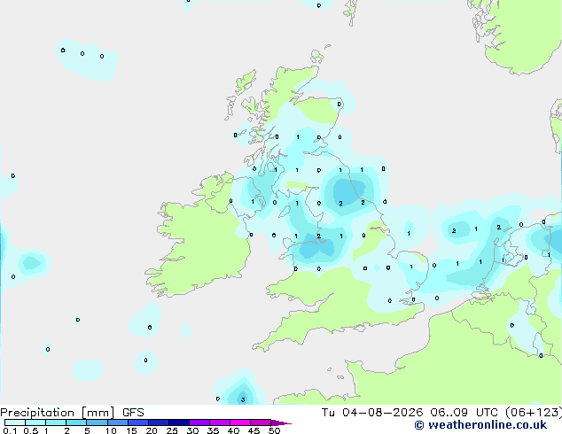
Task: Click the '(06+123)' forecast offset text
Action: (534, 413)
